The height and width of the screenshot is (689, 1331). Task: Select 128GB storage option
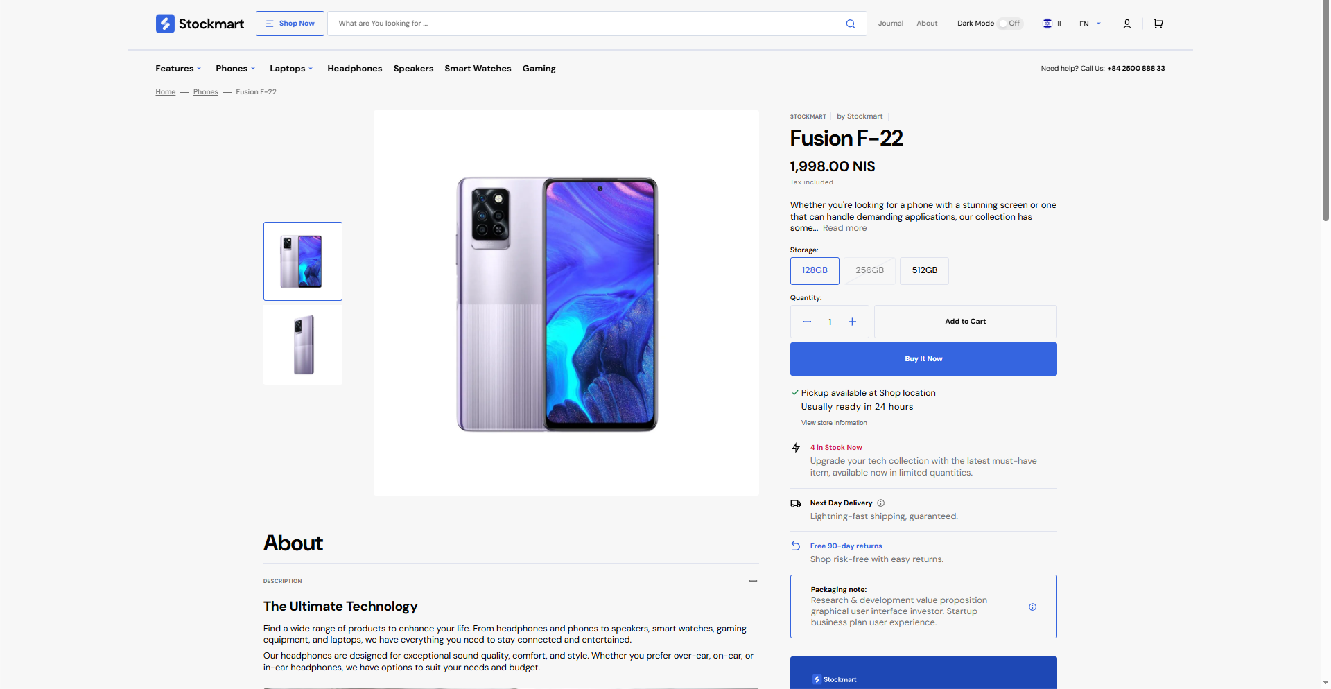[x=815, y=270]
